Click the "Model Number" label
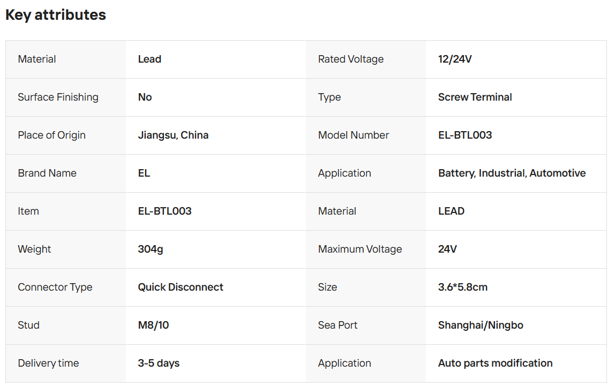 (353, 135)
